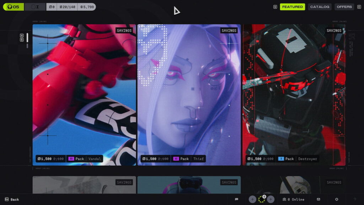Switch to the Offers tab
364x205 pixels.
[344, 7]
